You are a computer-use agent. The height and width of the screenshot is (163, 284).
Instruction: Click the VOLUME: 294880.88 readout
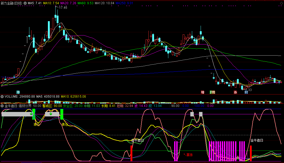20,97
